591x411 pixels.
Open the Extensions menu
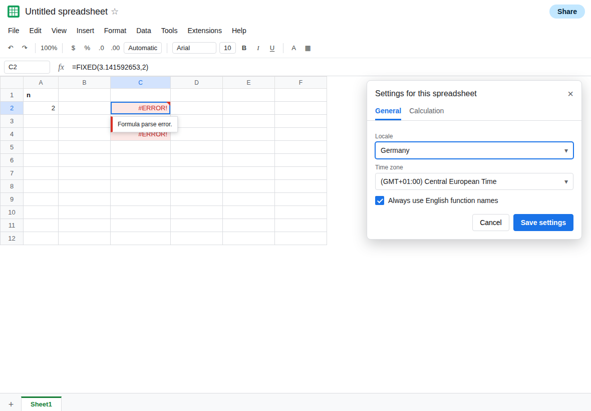[205, 31]
